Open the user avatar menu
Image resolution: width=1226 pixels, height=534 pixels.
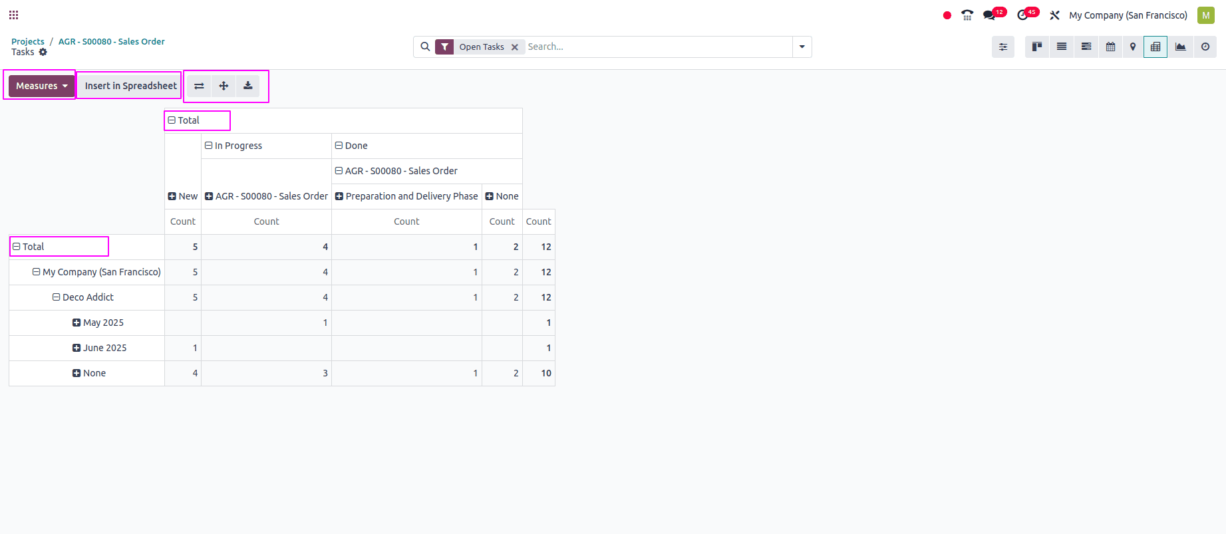(1206, 15)
